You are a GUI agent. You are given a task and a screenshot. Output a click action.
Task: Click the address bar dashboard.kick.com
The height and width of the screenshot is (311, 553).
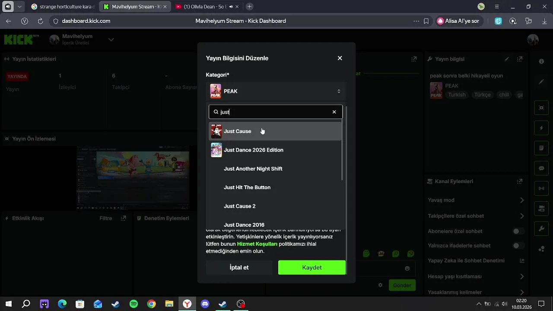click(x=86, y=21)
